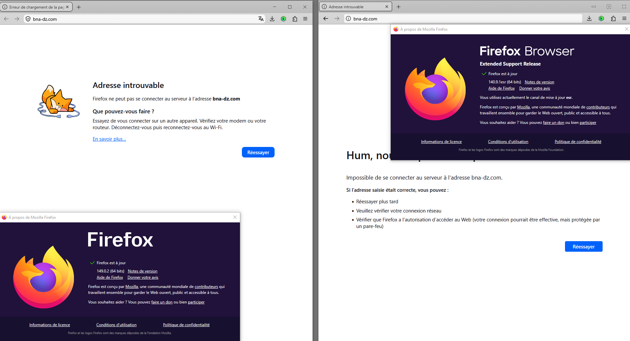
Task: Open Aide de Firefox in the 149.0.2 dialog
Action: (110, 277)
